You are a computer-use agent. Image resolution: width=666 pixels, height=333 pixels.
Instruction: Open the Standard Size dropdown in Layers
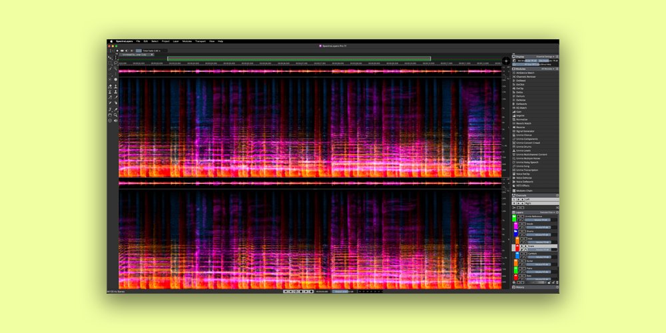pyautogui.click(x=547, y=212)
